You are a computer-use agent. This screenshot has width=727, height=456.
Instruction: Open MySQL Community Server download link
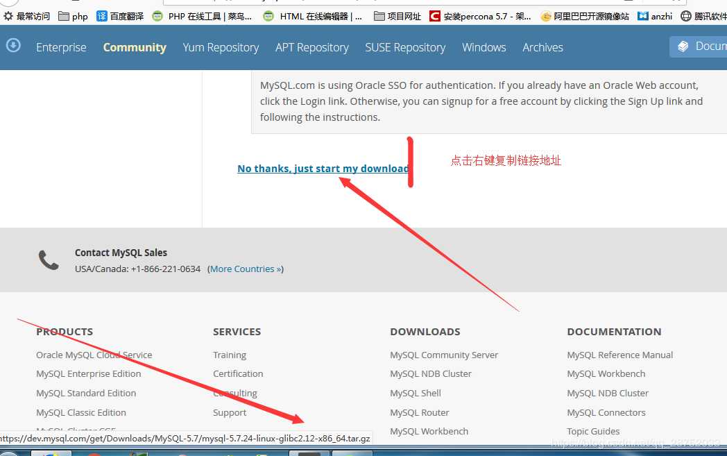tap(444, 355)
